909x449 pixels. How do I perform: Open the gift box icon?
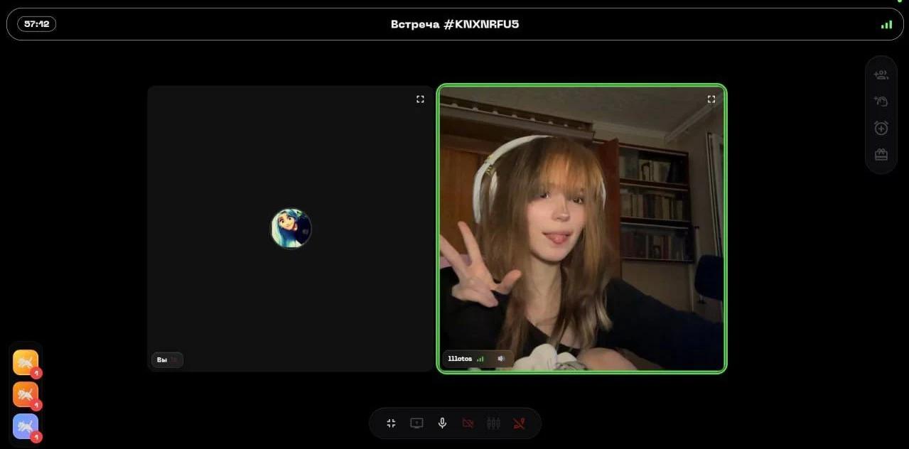tap(881, 154)
